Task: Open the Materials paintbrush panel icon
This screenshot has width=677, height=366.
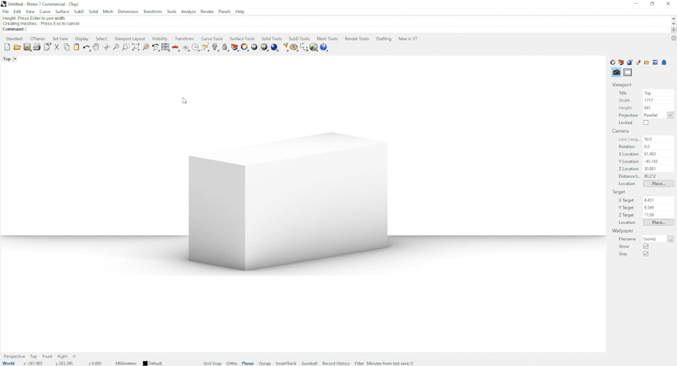Action: tap(638, 63)
